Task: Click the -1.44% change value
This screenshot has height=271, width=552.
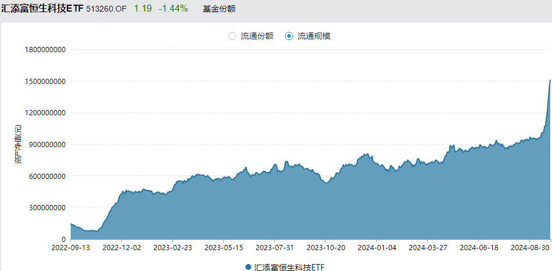Action: (173, 9)
